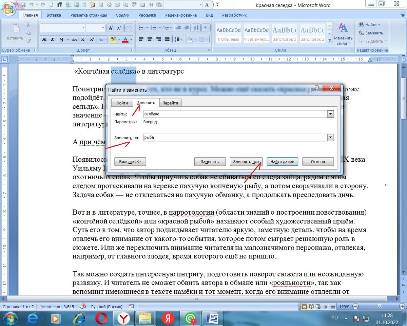Toggle show paragraph marks (¶)
The image size is (407, 326).
pyautogui.click(x=206, y=28)
